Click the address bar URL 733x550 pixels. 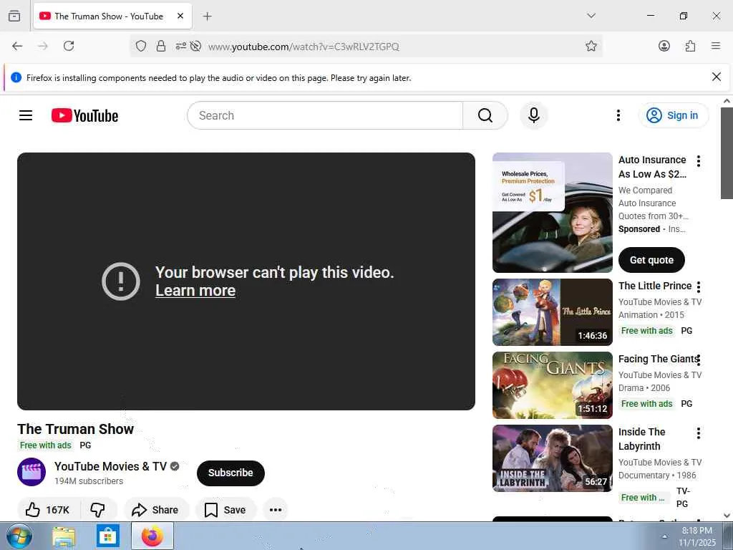coord(304,47)
